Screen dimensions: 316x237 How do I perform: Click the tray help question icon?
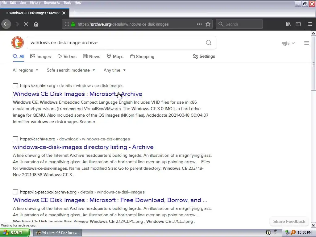268,233
